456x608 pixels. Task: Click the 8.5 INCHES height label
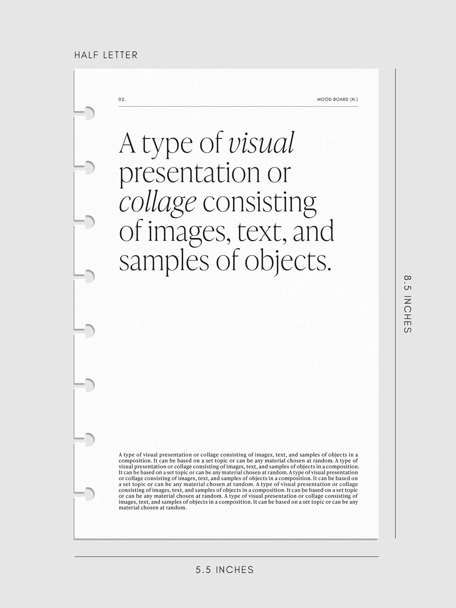pyautogui.click(x=407, y=304)
